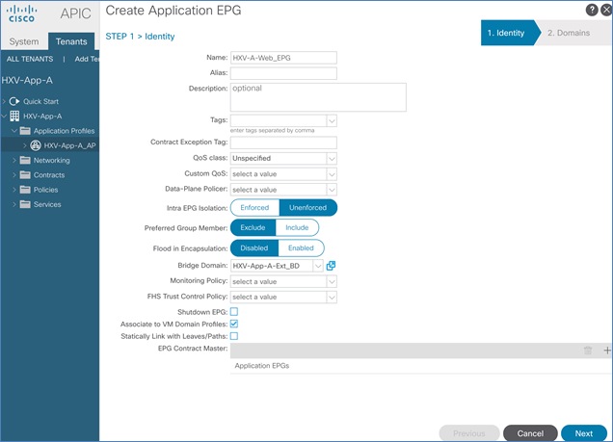Viewport: 613px width, 442px height.
Task: Open the Tags dropdown
Action: (332, 120)
